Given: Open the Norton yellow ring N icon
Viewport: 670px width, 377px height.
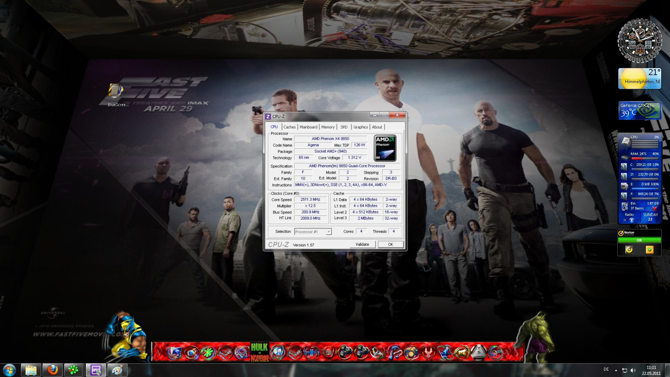Looking at the screenshot, I should pyautogui.click(x=629, y=249).
